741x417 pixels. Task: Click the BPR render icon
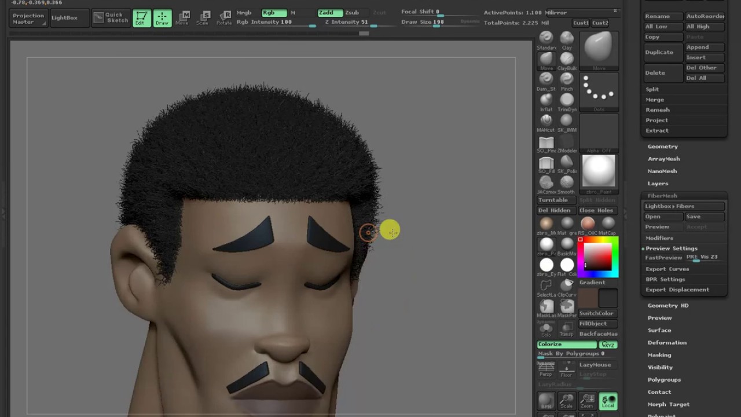[x=546, y=401]
